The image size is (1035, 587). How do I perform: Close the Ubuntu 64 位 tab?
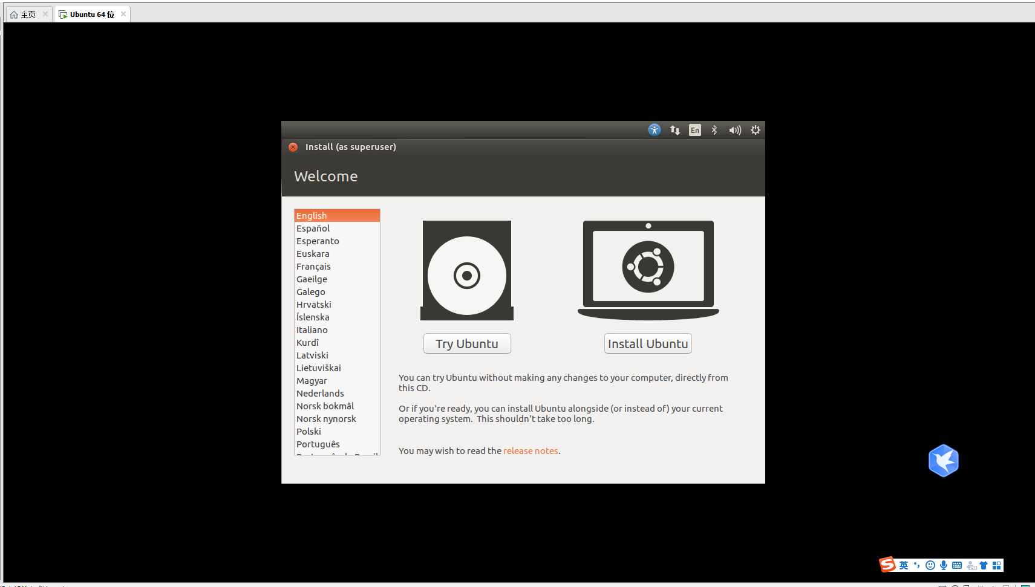pos(123,14)
